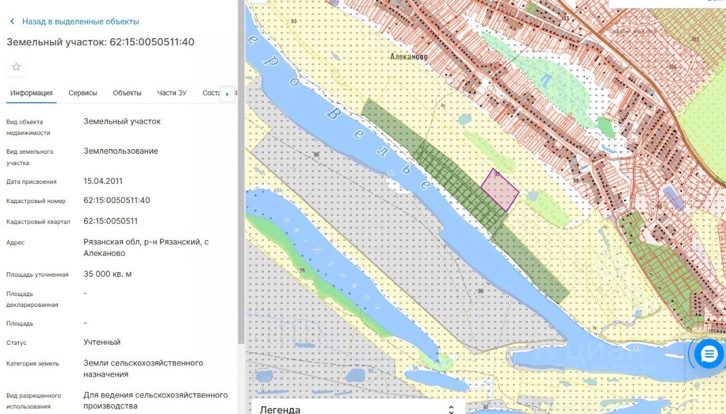Click the Кадастровый квартал value 62:15:0050511
726x414 pixels.
111,221
